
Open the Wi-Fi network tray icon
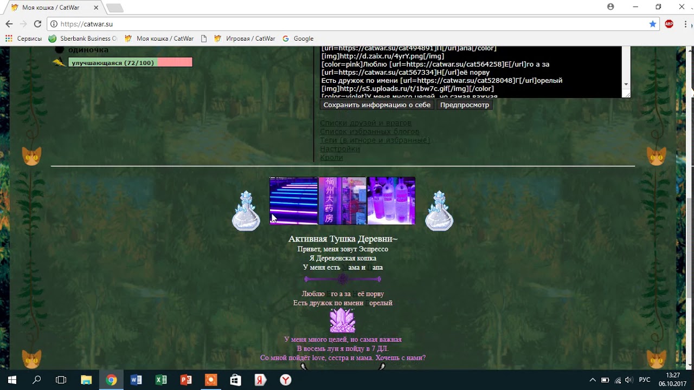coord(618,380)
